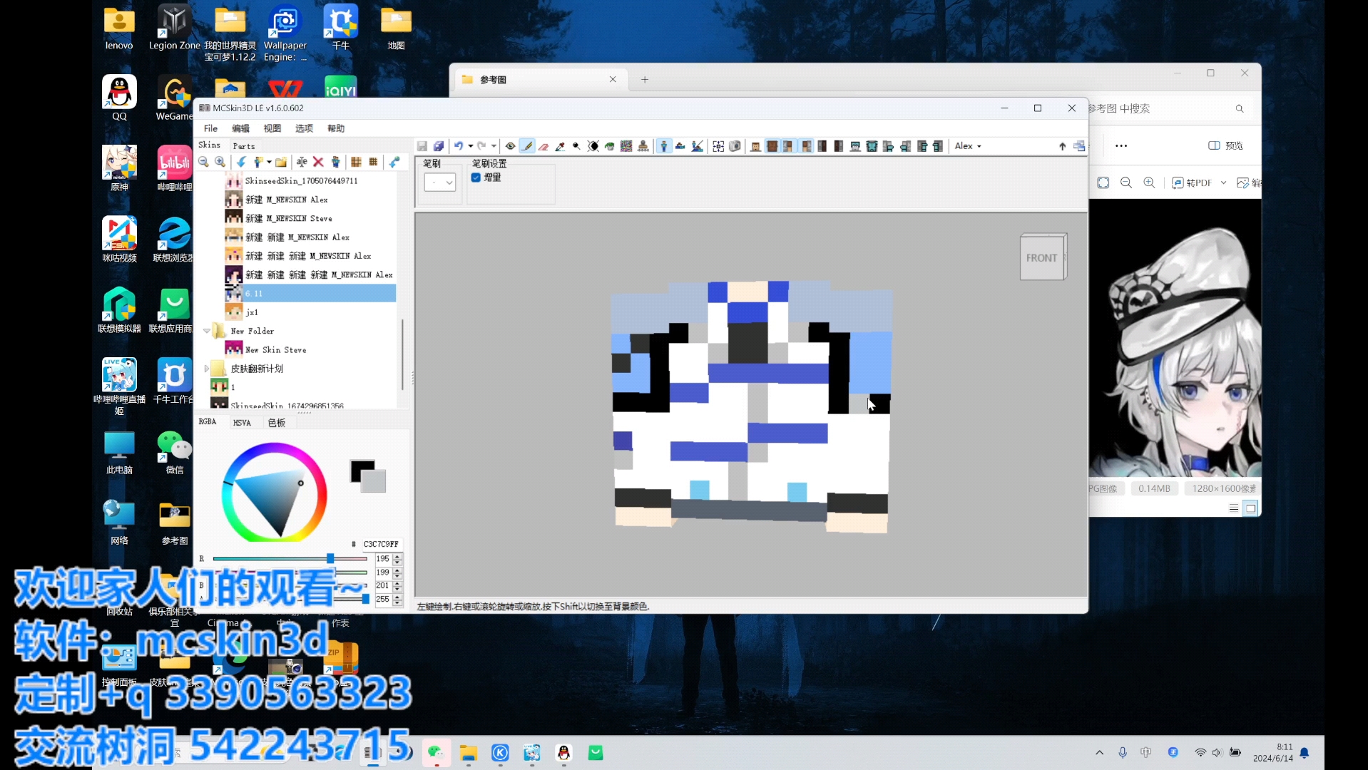
Task: Open the undo history dropdown arrow
Action: click(471, 146)
